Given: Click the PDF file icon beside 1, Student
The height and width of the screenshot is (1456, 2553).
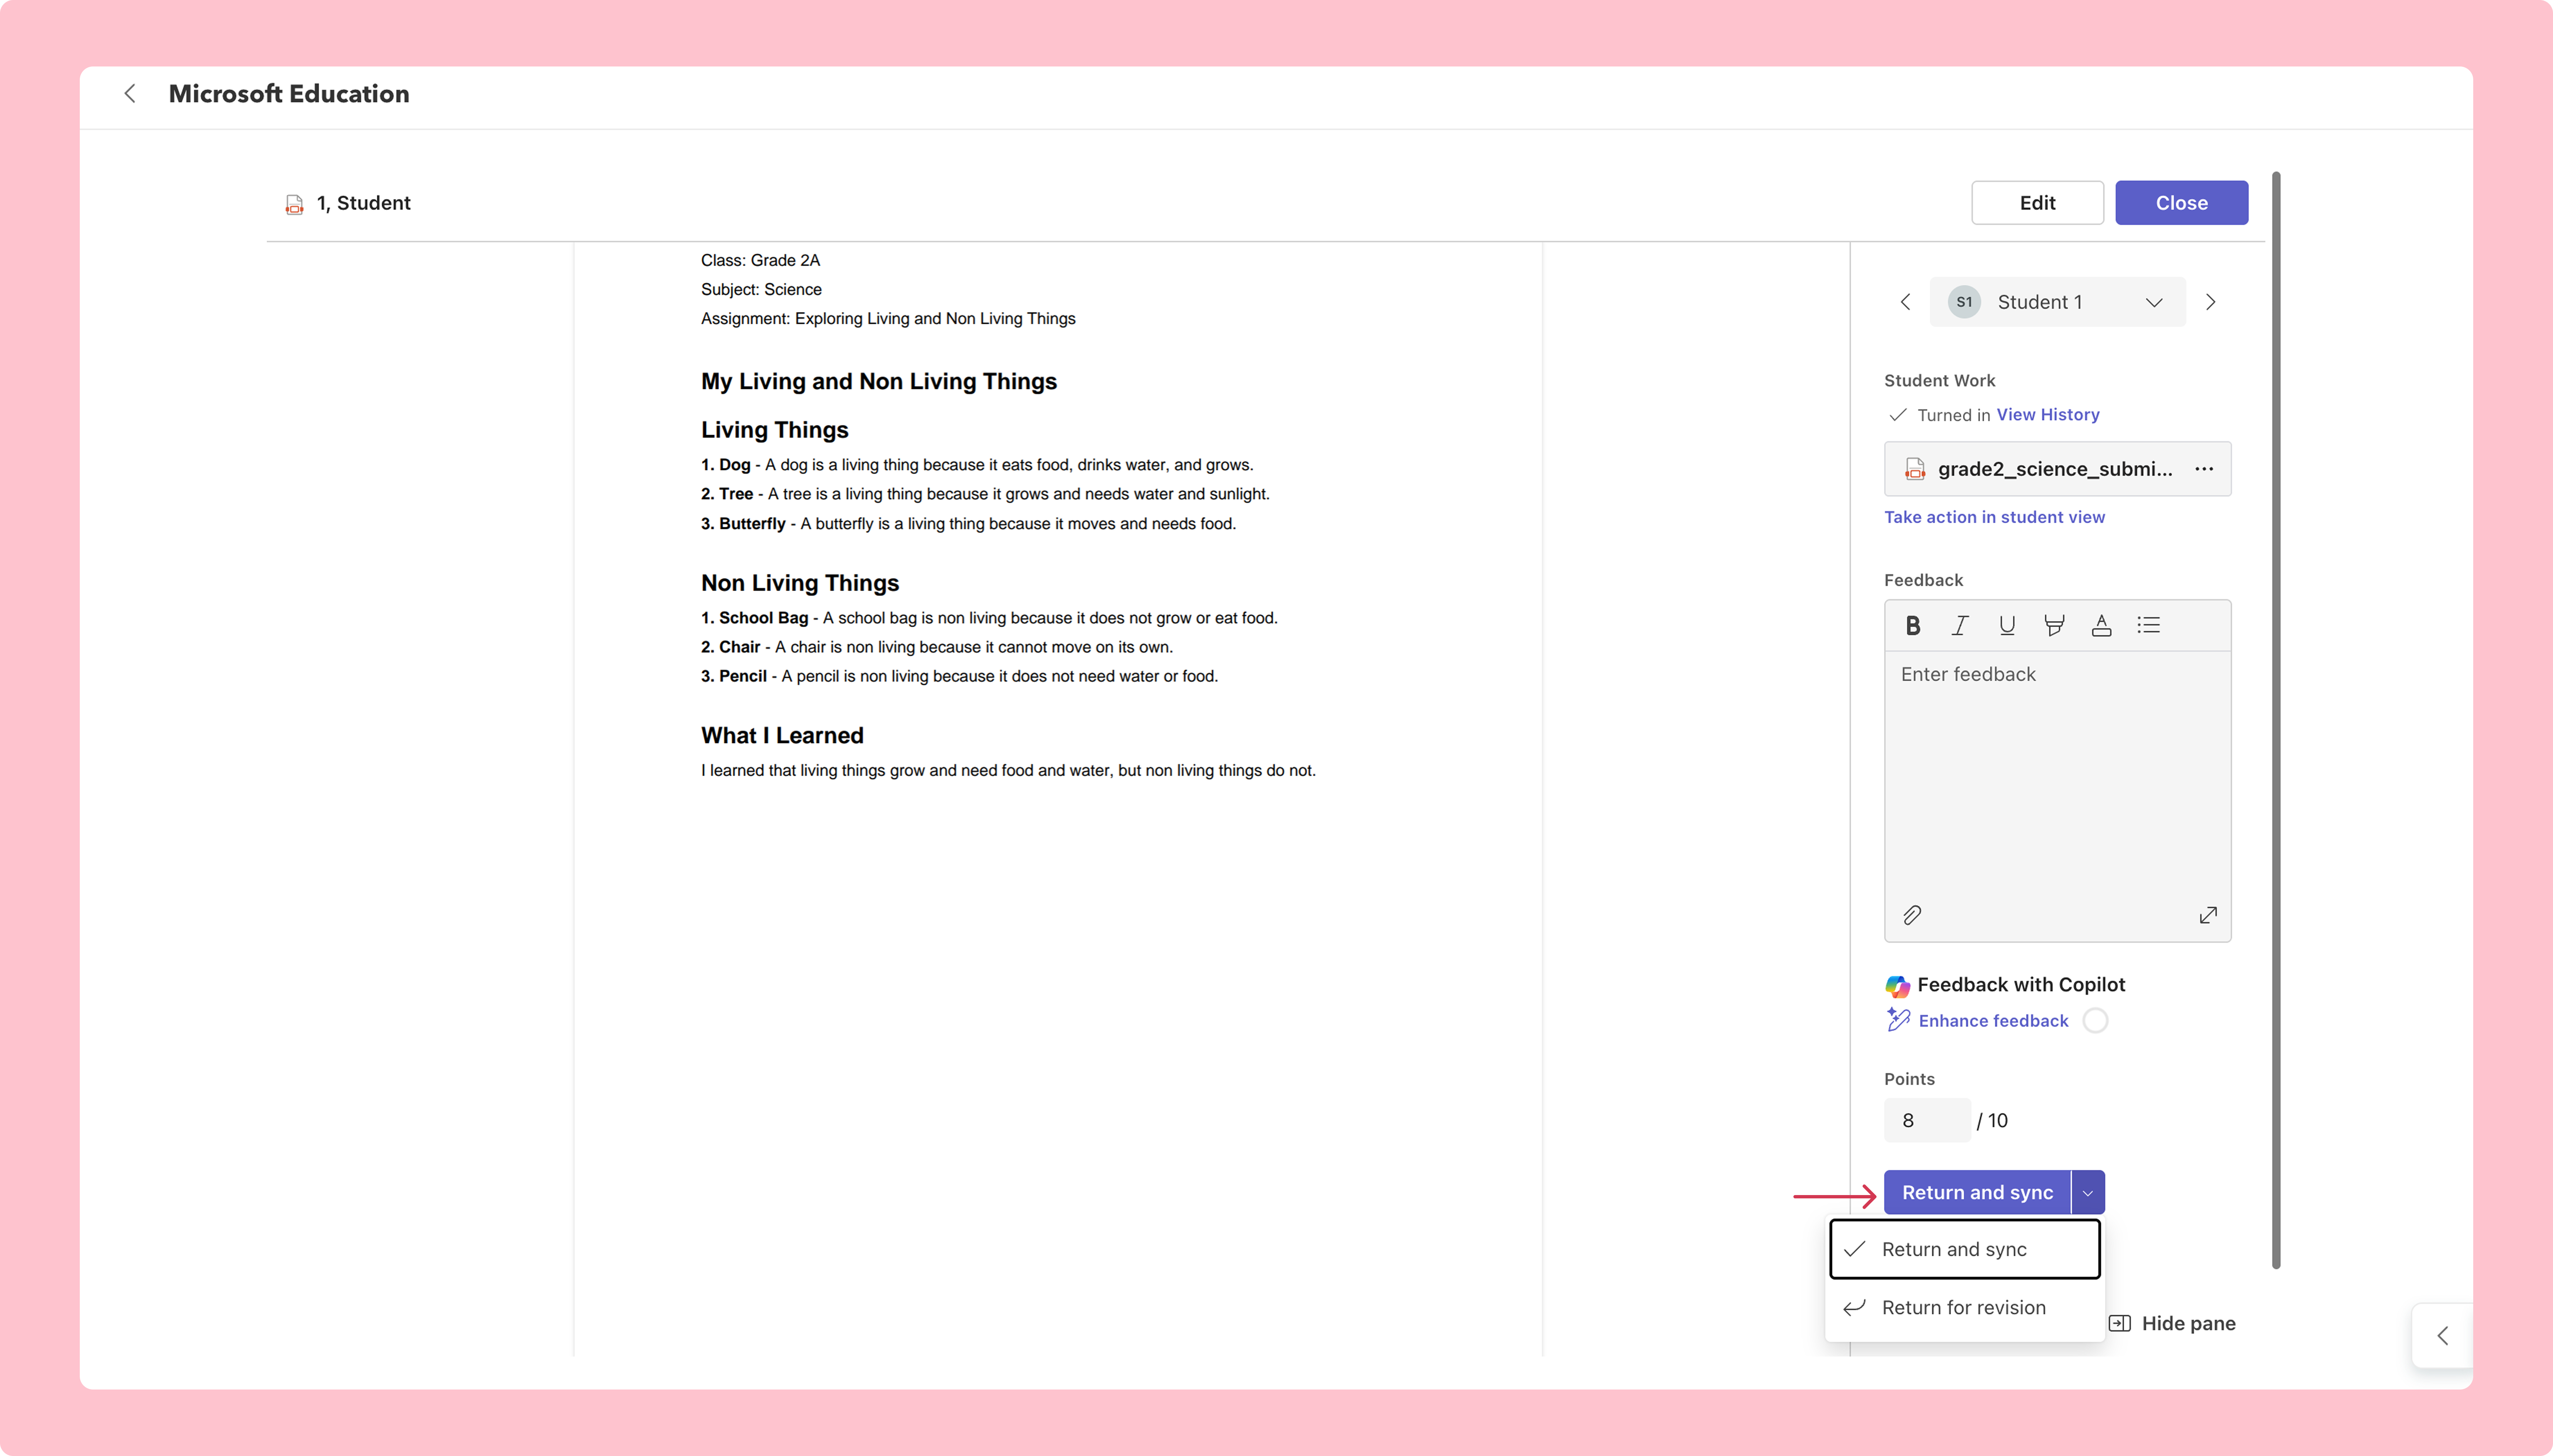Looking at the screenshot, I should coord(294,204).
